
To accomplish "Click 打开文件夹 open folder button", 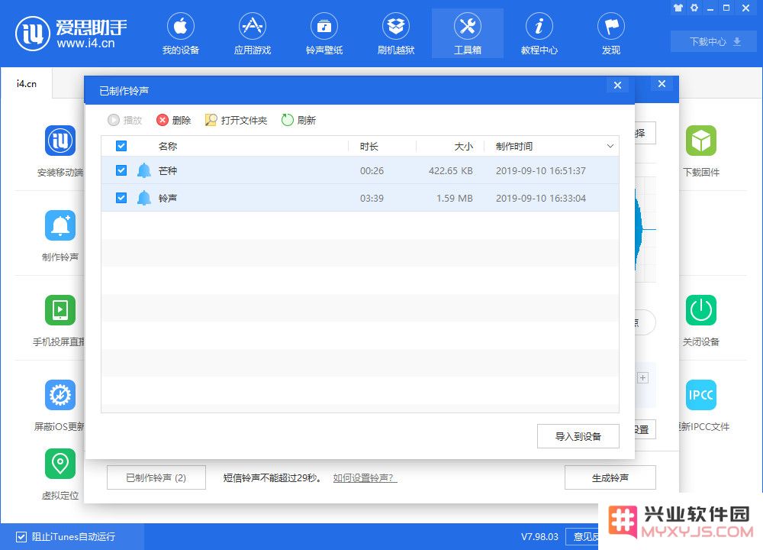I will pos(236,120).
